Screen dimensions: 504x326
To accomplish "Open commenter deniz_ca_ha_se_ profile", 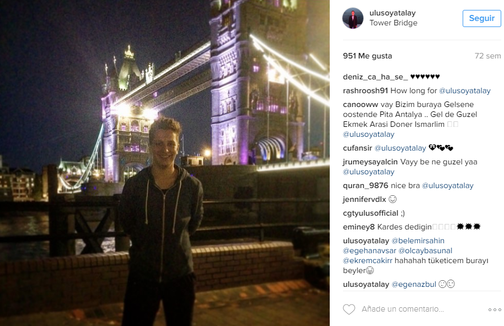I will [x=375, y=77].
